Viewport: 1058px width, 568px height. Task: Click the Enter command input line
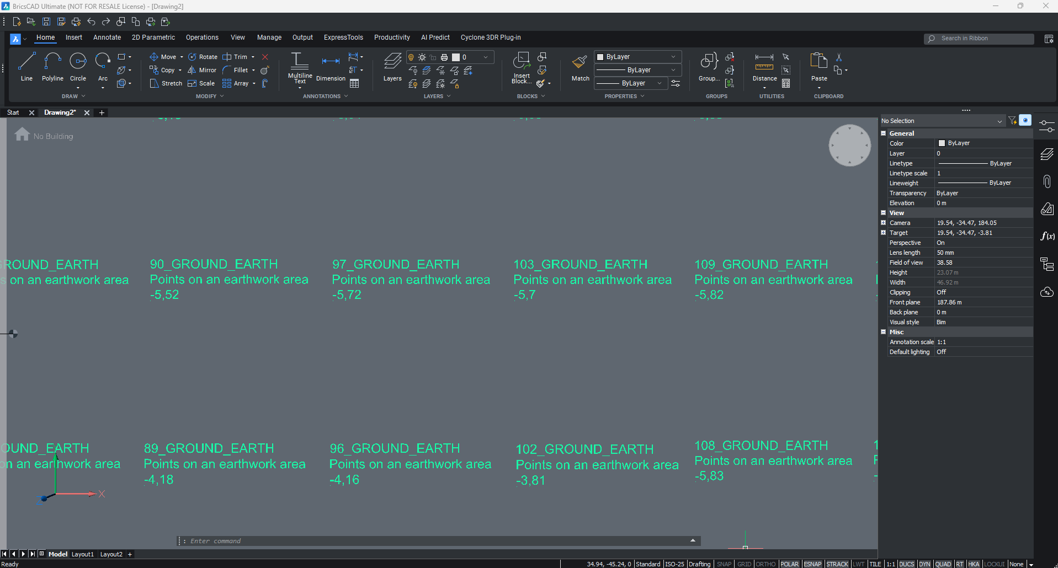pyautogui.click(x=436, y=541)
